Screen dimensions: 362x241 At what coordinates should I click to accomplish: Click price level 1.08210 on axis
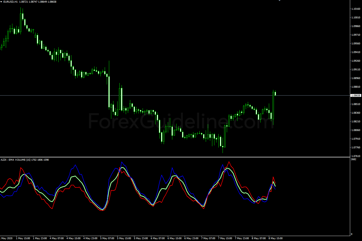(356, 122)
